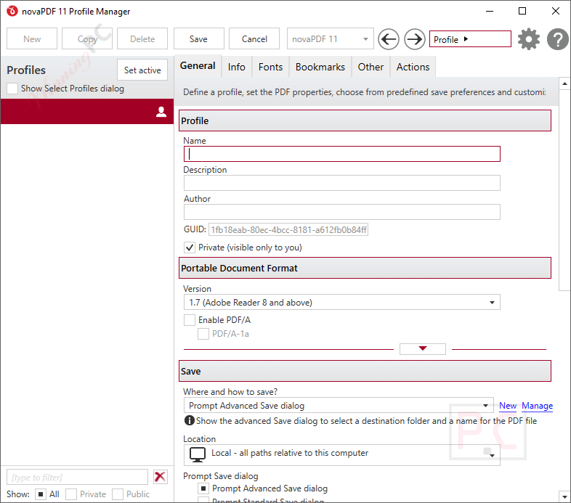The height and width of the screenshot is (503, 571).
Task: Go back with the left arrow icon
Action: tap(388, 39)
